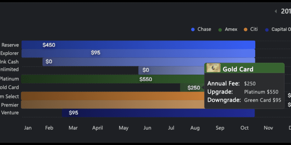Toggle the Chase legend dot
Viewport: 291px width, 145px height.
point(193,30)
